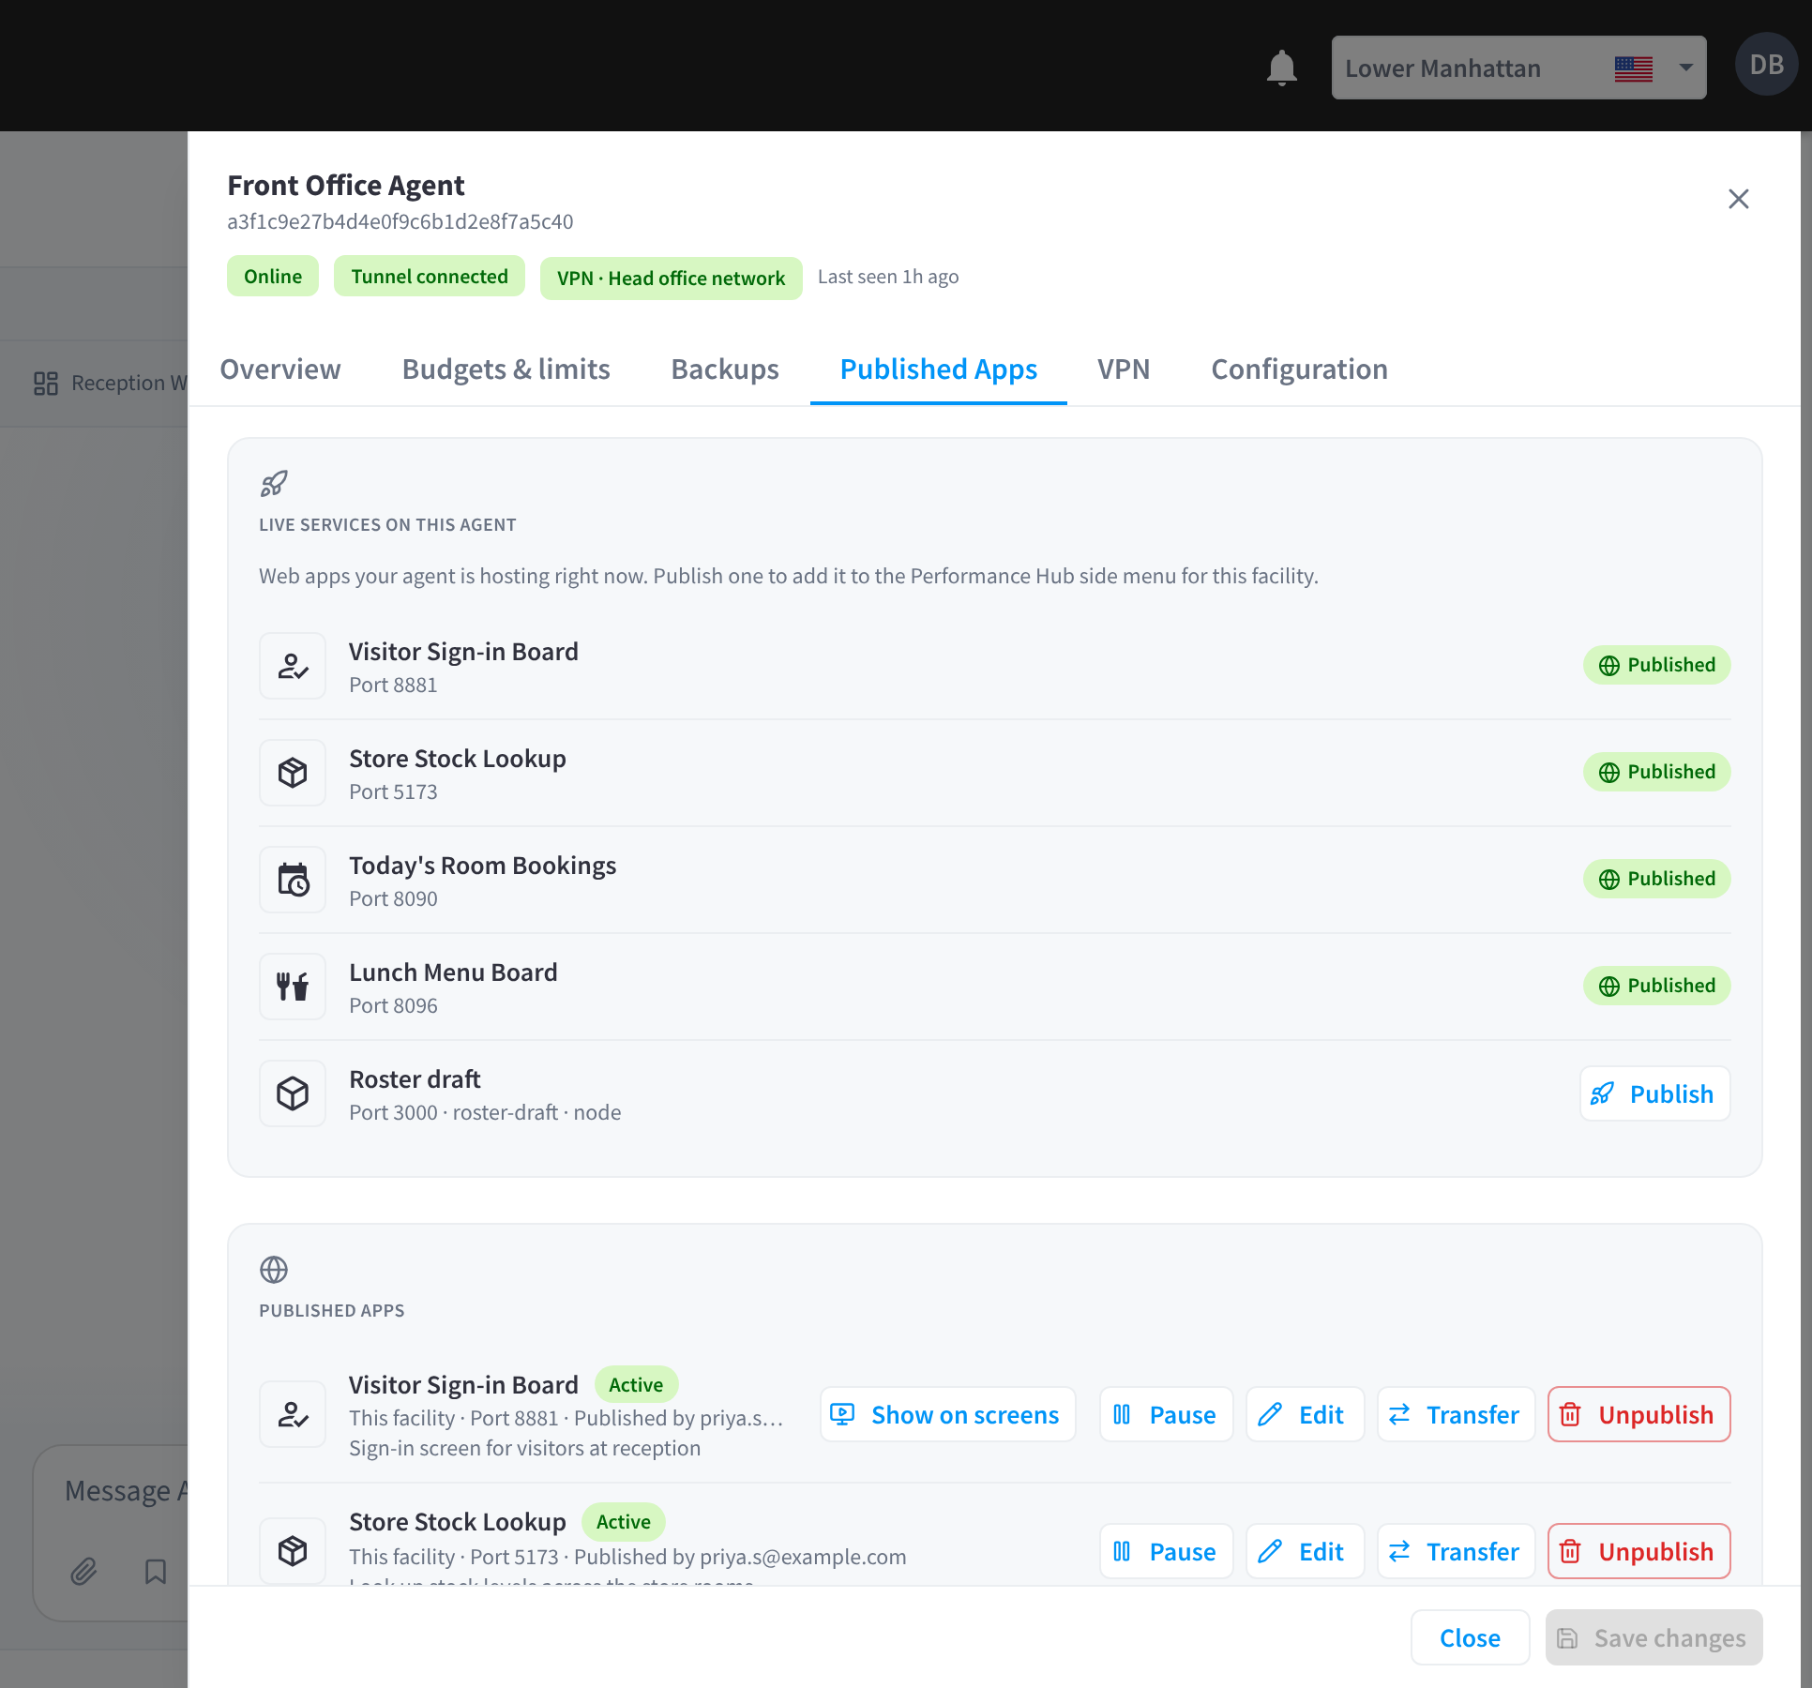Edit the Visitor Sign-in Board app
This screenshot has width=1812, height=1688.
click(1305, 1414)
